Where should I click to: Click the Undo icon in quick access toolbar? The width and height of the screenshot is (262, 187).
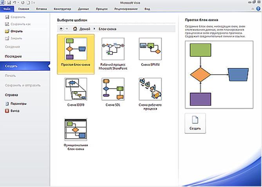tap(14, 2)
